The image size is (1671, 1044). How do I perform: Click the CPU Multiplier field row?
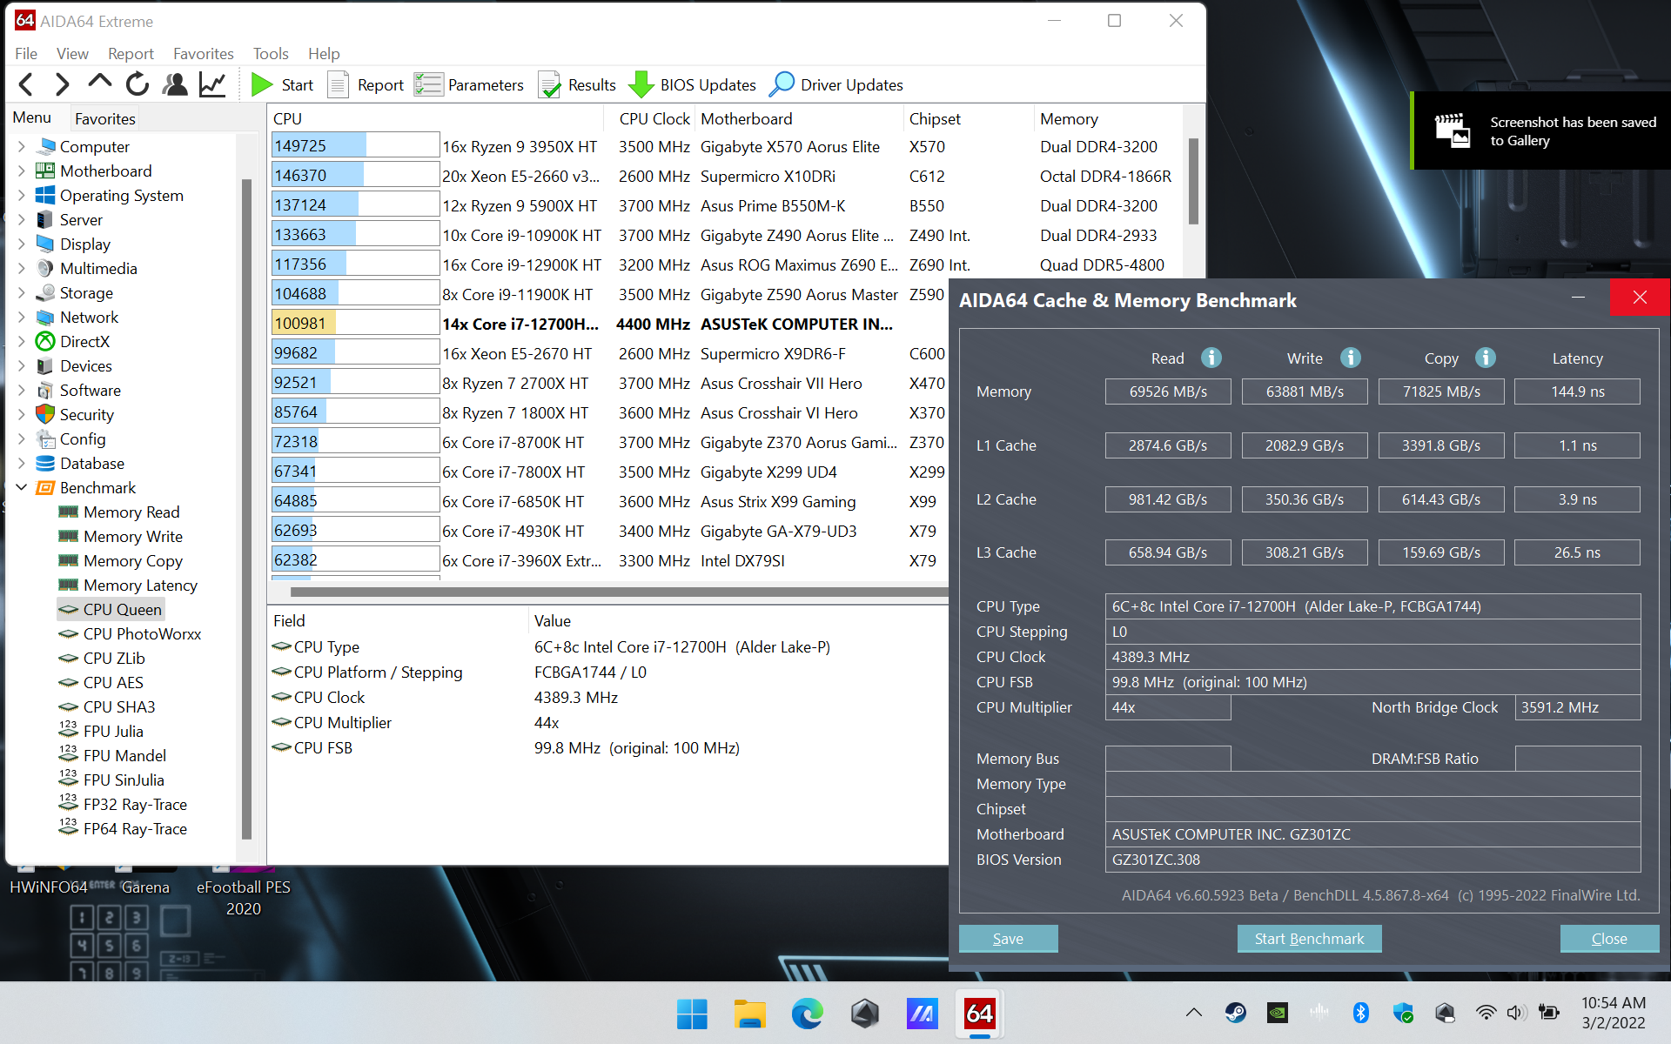click(x=606, y=722)
